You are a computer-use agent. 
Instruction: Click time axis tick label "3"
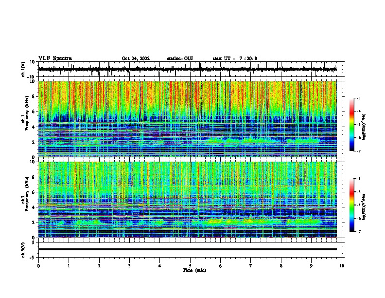point(129,266)
